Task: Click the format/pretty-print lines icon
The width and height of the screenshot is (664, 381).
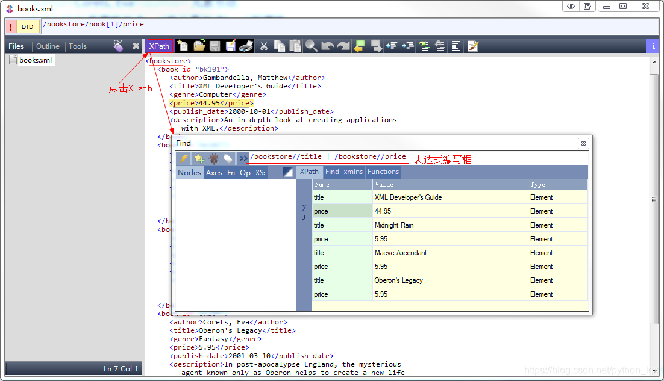Action: (456, 46)
